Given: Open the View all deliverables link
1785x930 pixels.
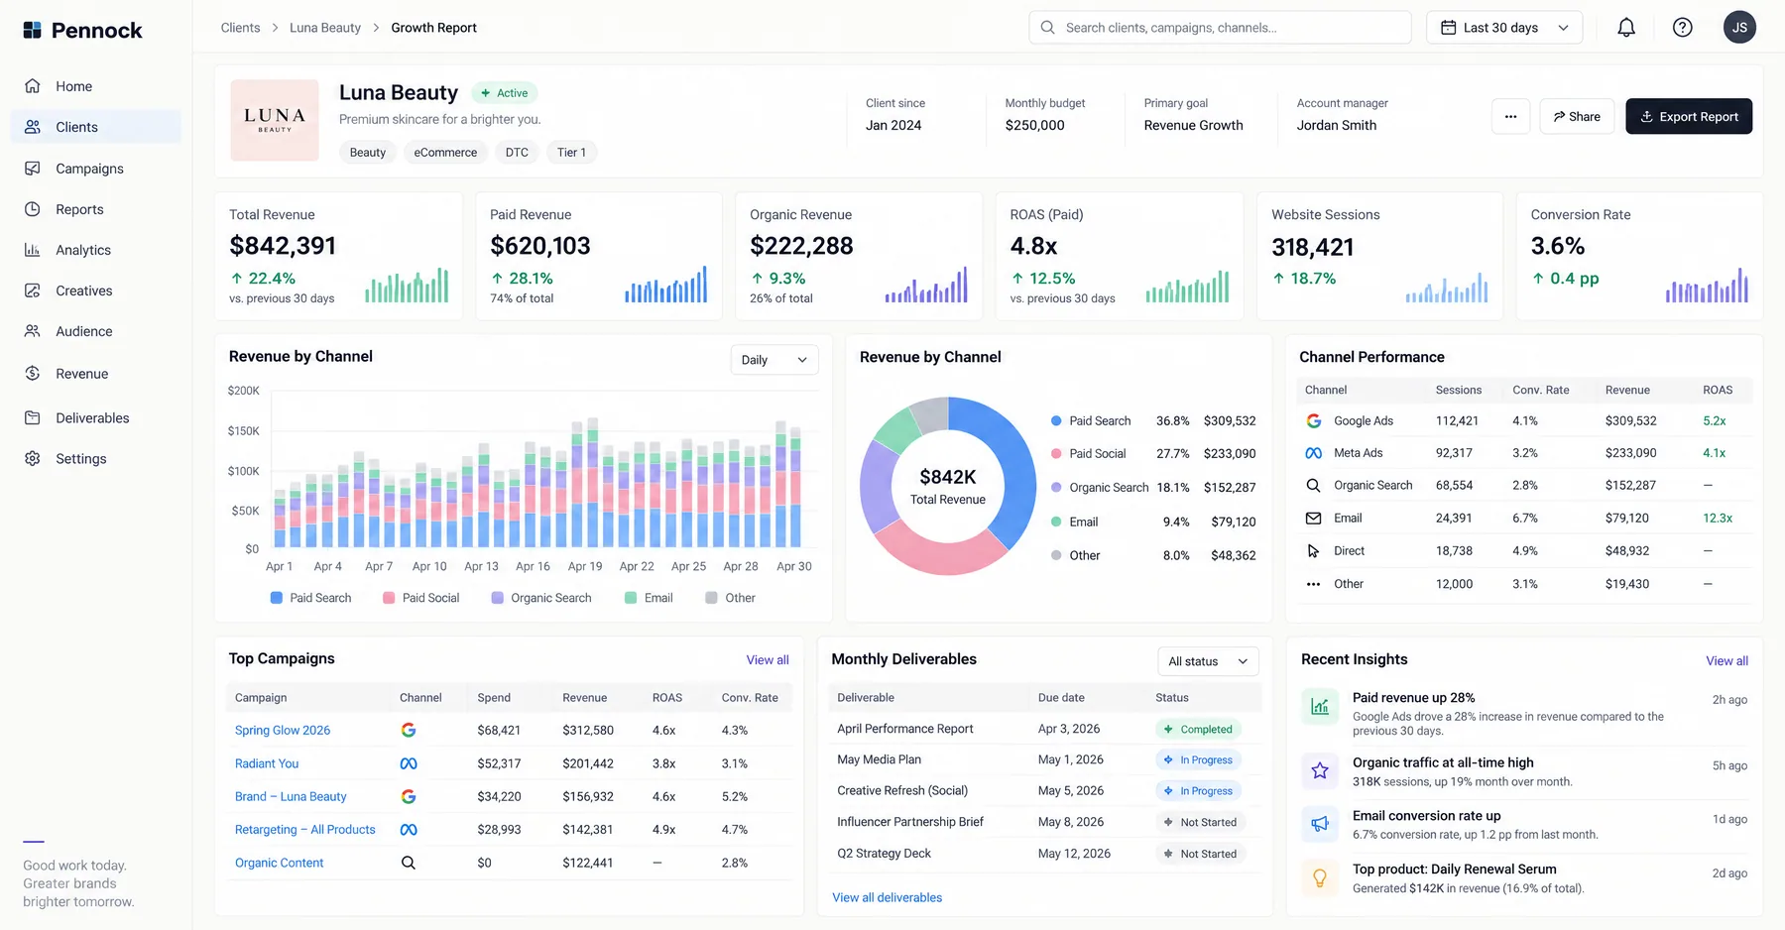Looking at the screenshot, I should pyautogui.click(x=887, y=898).
